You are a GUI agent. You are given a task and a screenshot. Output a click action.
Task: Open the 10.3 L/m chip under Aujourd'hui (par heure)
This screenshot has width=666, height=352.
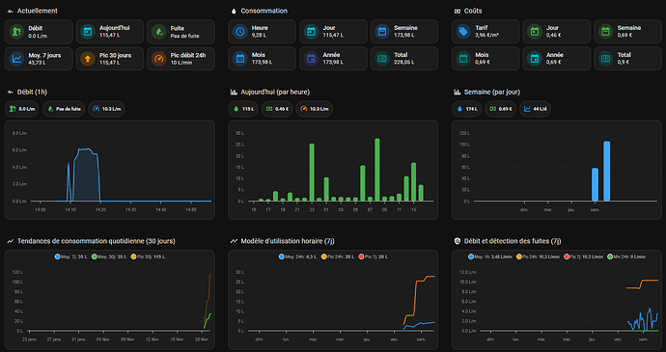(x=315, y=109)
